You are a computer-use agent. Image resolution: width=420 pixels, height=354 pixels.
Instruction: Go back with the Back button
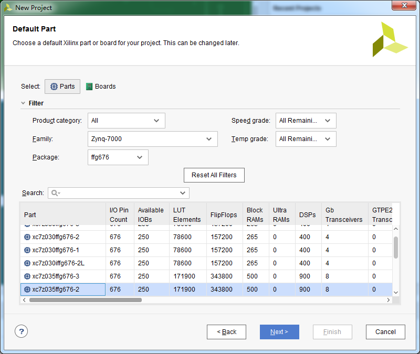coord(226,332)
